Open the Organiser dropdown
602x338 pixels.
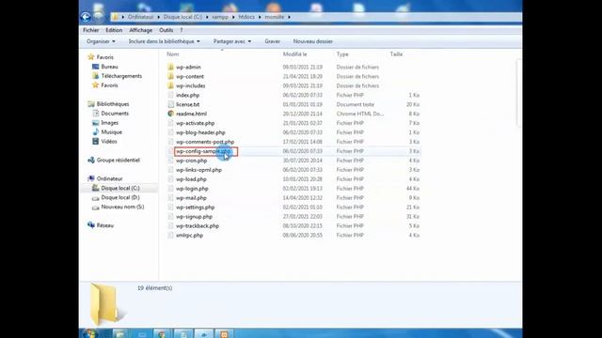point(101,41)
